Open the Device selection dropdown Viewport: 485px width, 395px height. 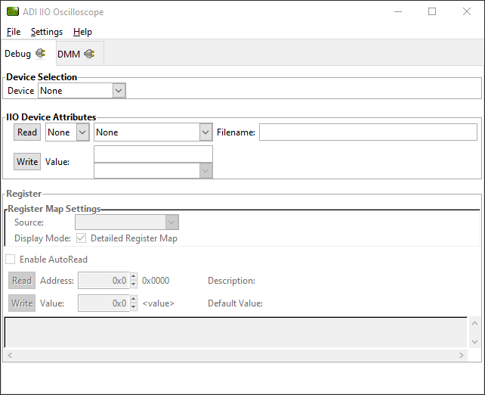[119, 91]
